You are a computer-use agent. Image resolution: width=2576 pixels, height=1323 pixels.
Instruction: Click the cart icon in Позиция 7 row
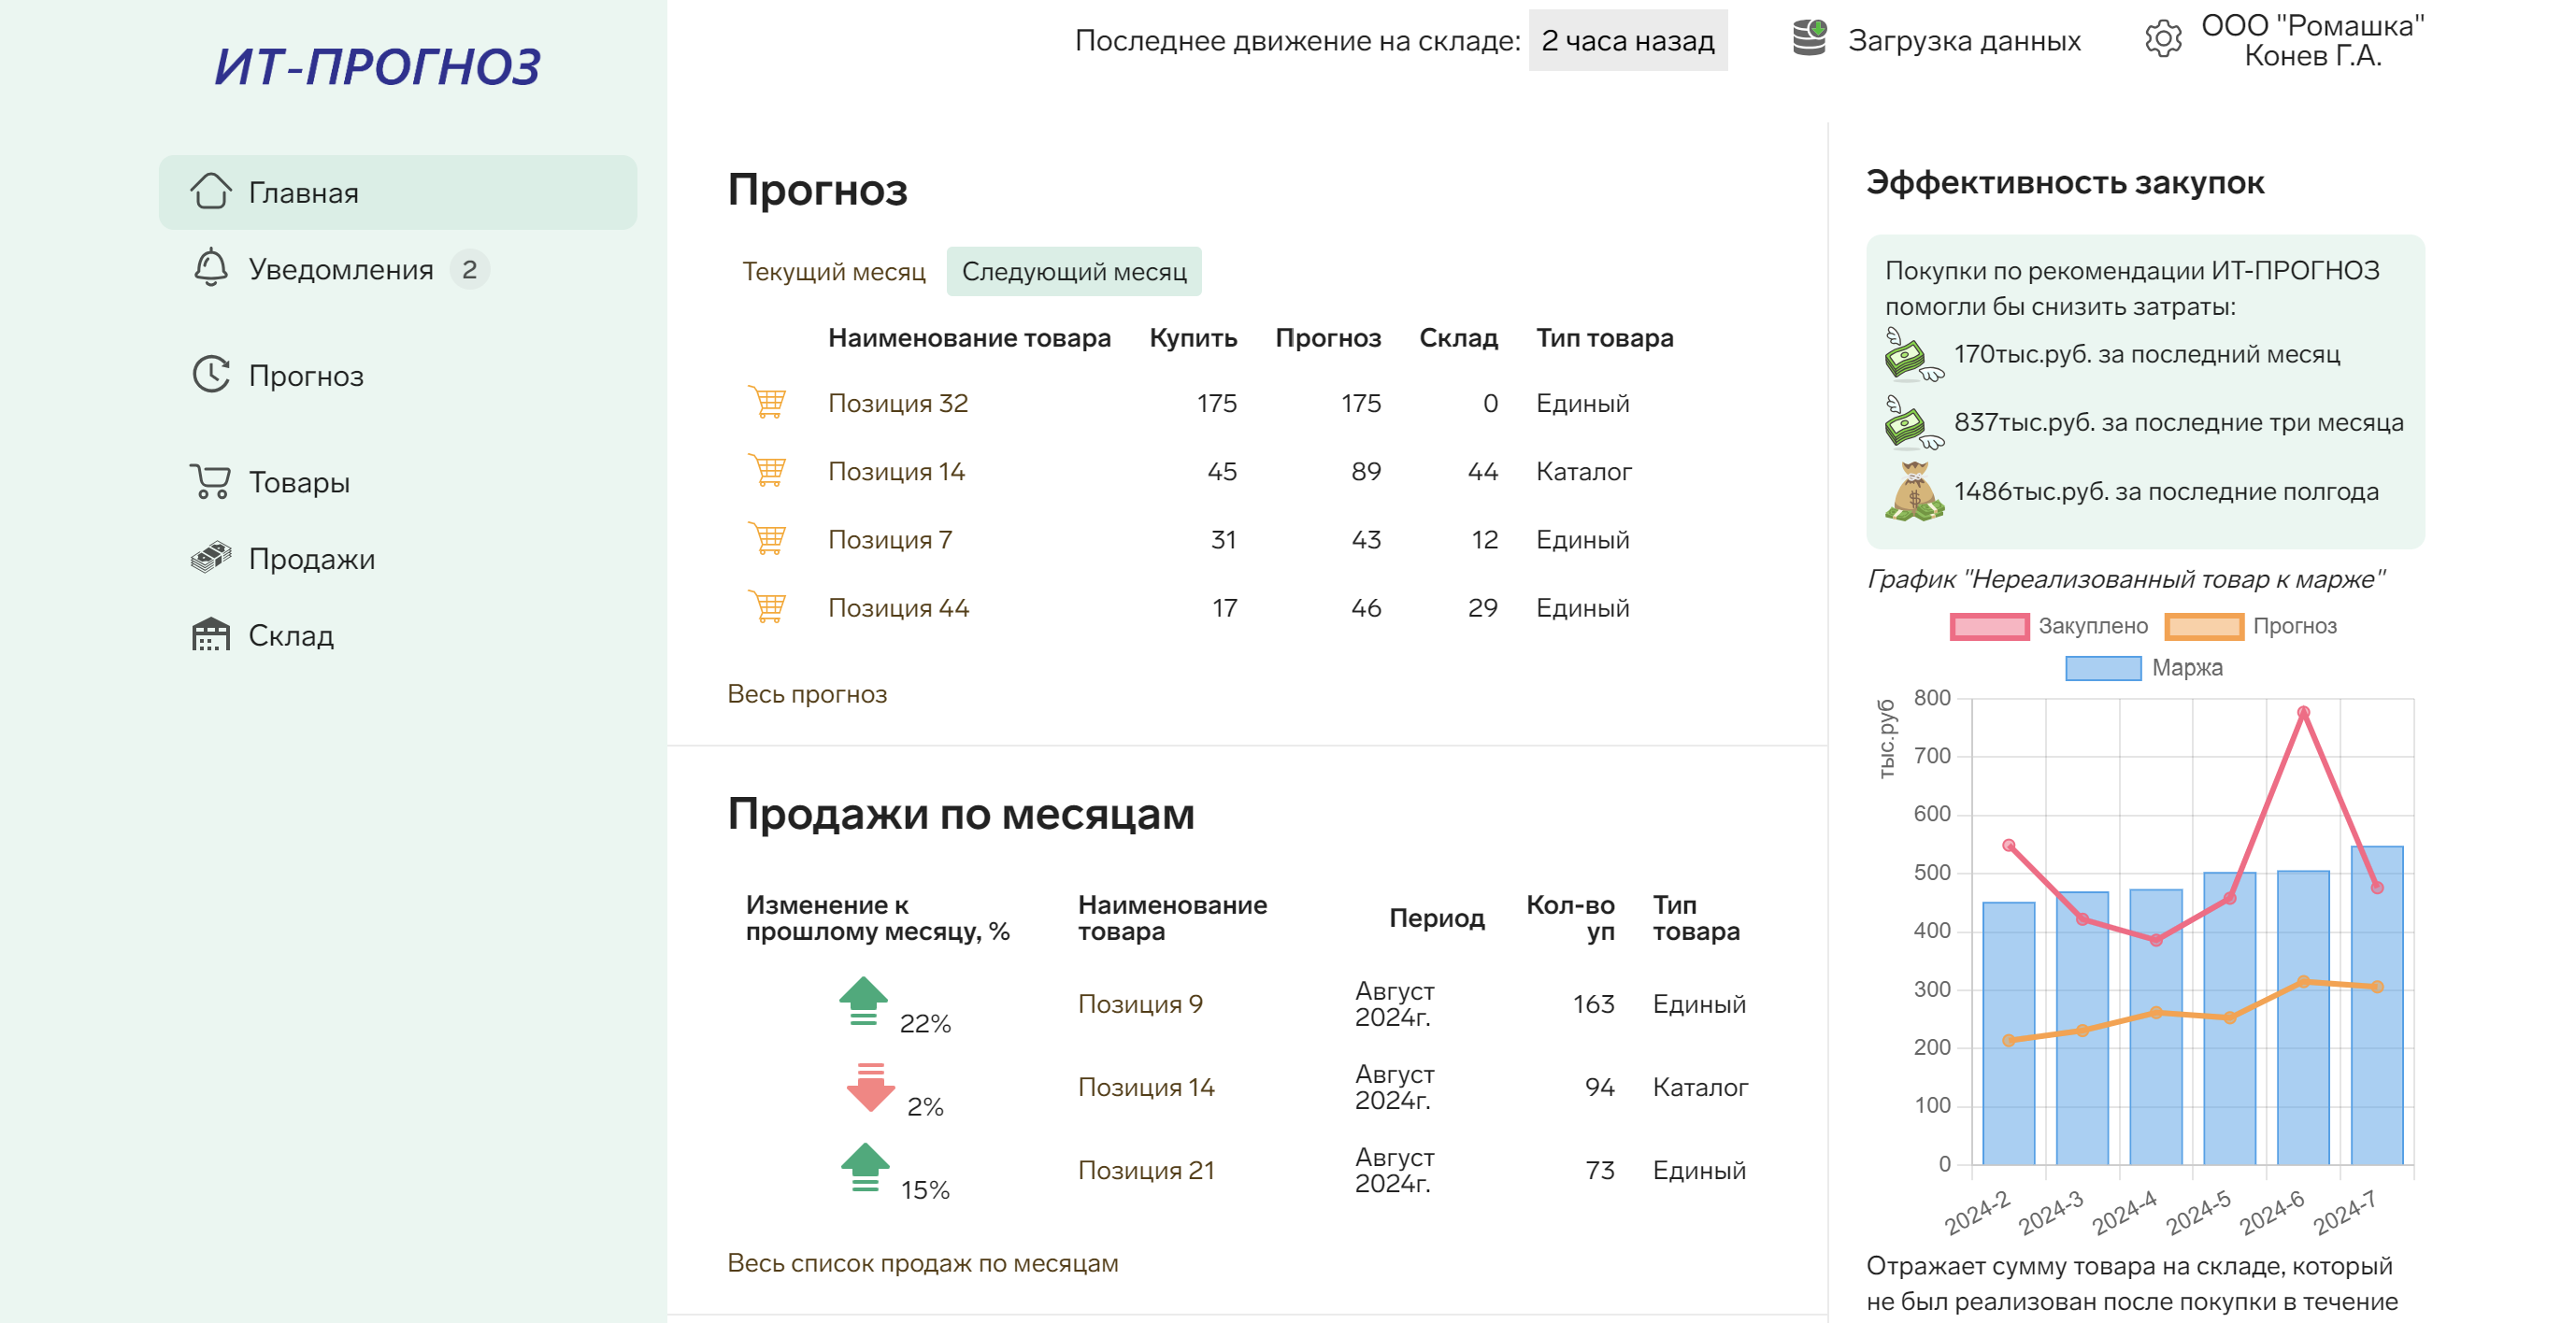(x=768, y=538)
